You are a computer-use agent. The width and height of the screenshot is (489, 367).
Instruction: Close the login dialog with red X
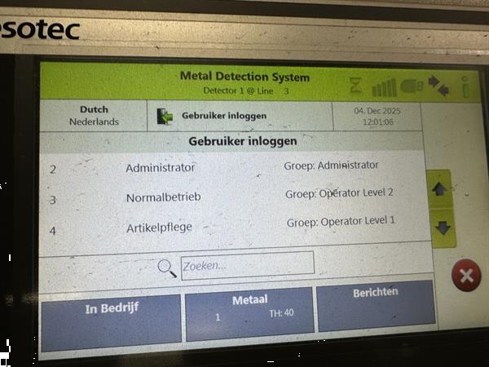pyautogui.click(x=466, y=276)
